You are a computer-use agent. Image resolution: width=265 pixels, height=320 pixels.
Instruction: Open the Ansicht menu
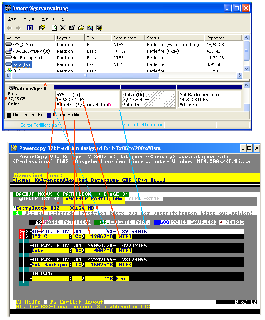[x=48, y=18]
